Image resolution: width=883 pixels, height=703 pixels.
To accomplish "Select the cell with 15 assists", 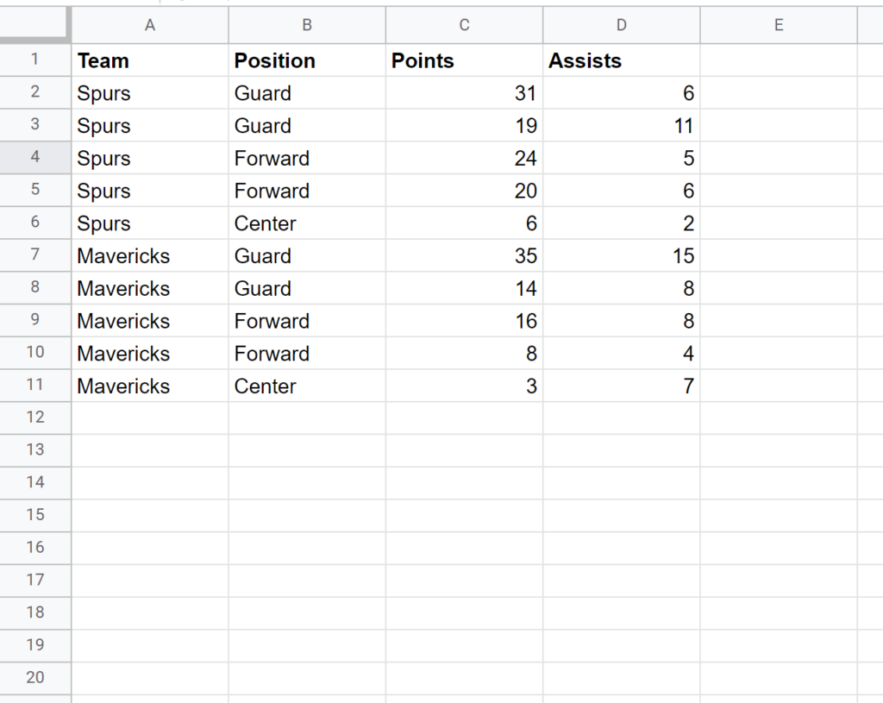I will [x=620, y=255].
